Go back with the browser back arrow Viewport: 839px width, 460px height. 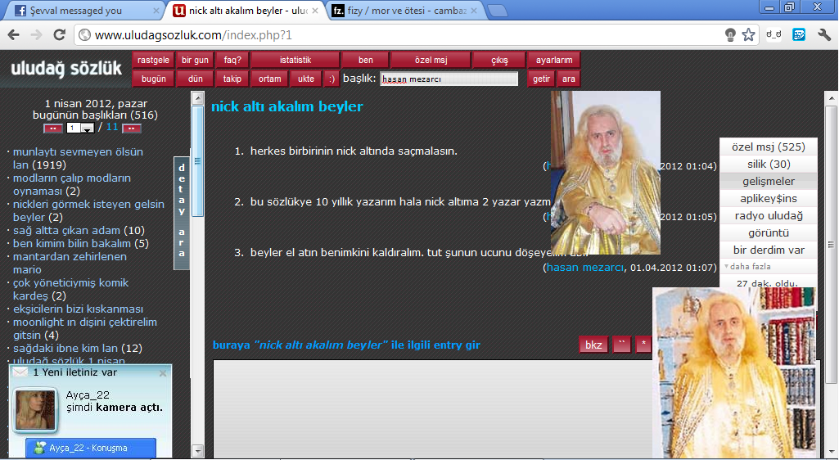click(14, 34)
